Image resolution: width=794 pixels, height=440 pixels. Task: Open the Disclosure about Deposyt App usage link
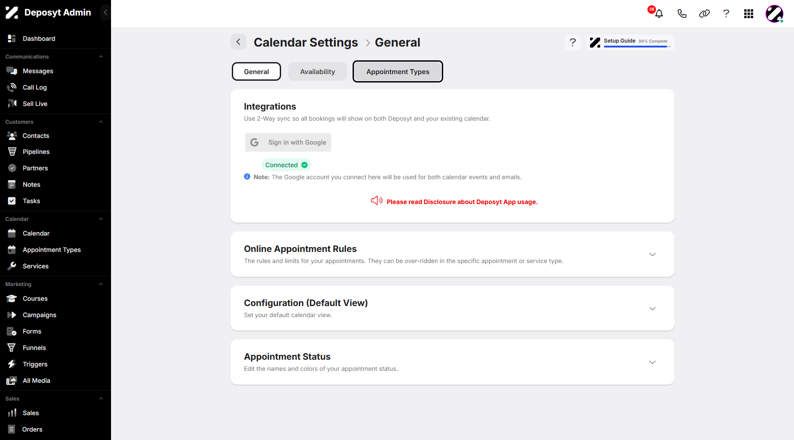point(462,202)
